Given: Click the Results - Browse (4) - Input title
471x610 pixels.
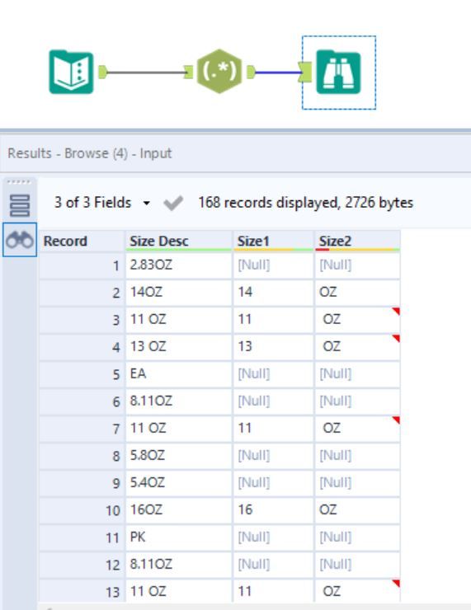Looking at the screenshot, I should [90, 153].
